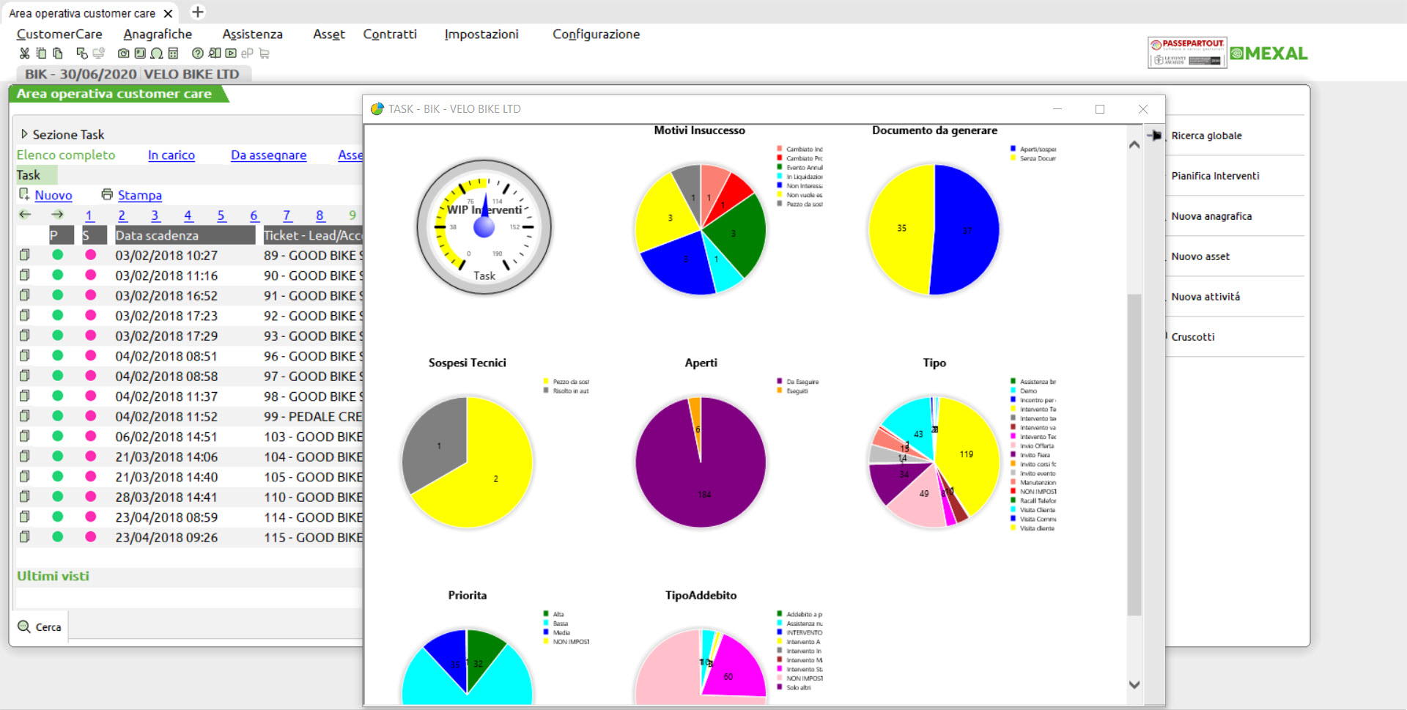Click the copy icon on row 03/02/2018 10:27

click(25, 255)
